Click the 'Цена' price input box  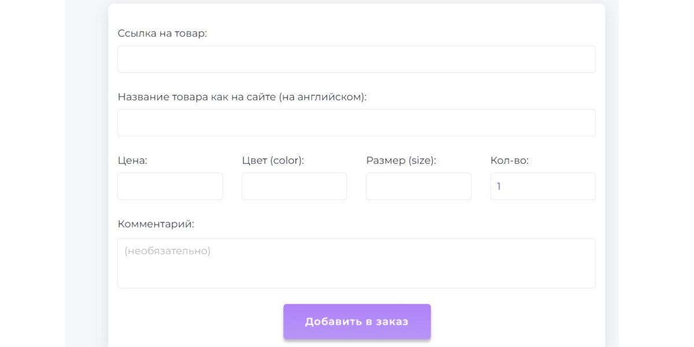tap(170, 187)
